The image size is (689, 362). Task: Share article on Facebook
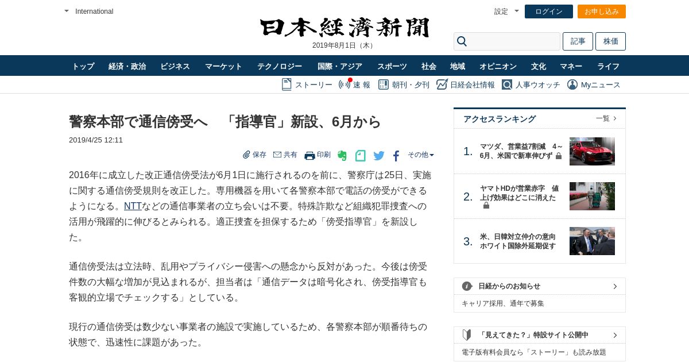point(396,156)
